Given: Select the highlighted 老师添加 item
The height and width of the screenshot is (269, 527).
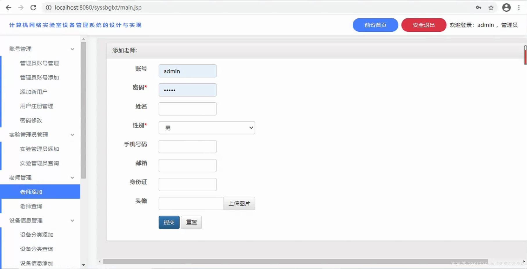Looking at the screenshot, I should (x=41, y=192).
